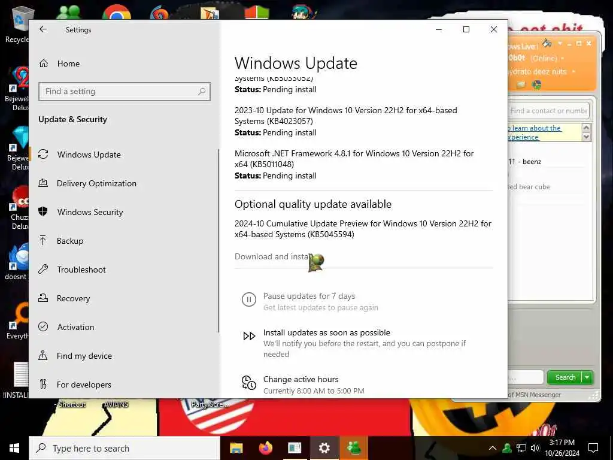613x460 pixels.
Task: Open Windows Start menu
Action: 14,448
